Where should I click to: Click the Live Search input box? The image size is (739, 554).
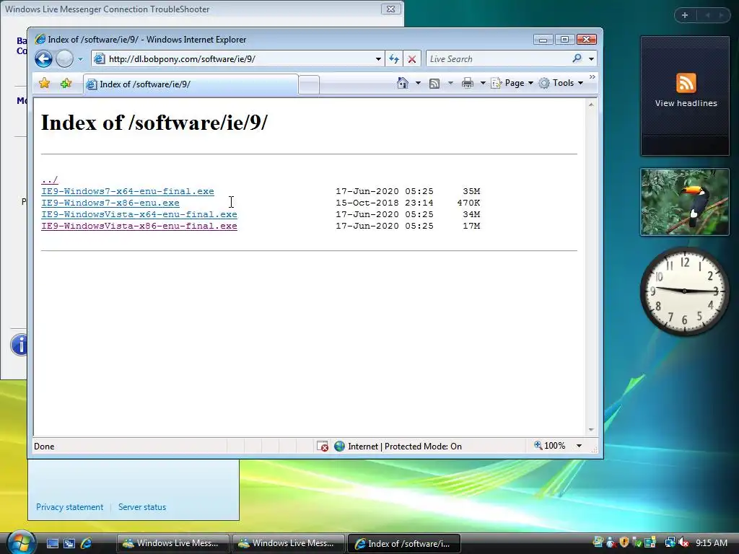click(497, 59)
